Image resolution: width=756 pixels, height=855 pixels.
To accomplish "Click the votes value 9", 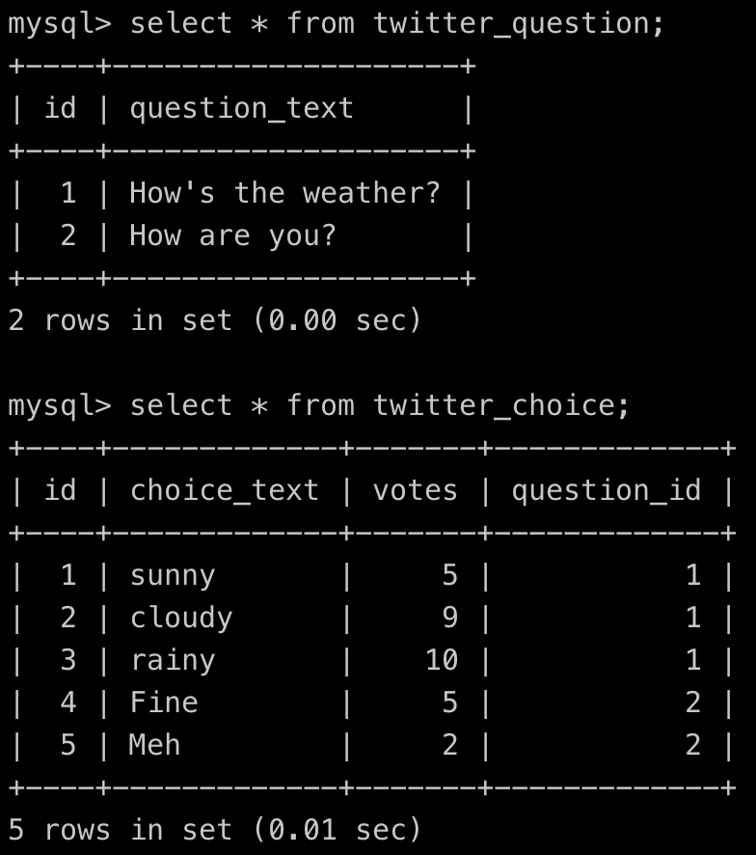I will coord(449,618).
